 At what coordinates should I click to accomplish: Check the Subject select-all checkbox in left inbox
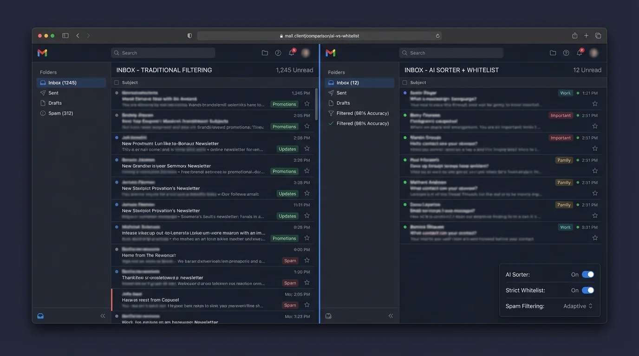(116, 82)
